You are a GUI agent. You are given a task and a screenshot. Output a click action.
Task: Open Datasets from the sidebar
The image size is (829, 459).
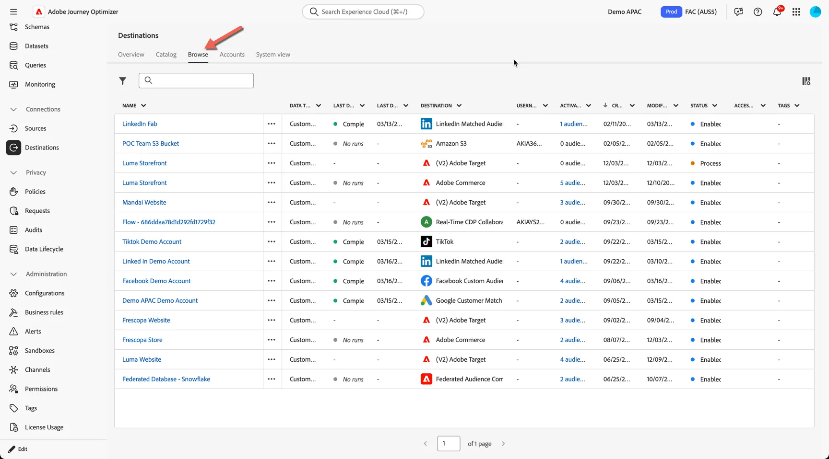[x=36, y=46]
